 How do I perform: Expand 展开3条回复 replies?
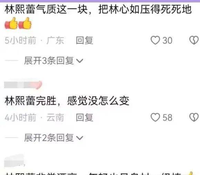53,61
